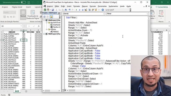Image resolution: width=171 pixels, height=96 pixels.
Task: Select cell UNIDADE header in column A
Action: (x=12, y=32)
